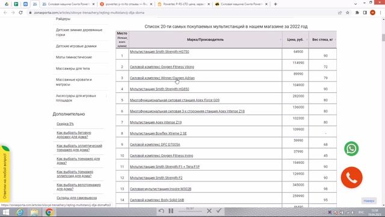The width and height of the screenshot is (385, 217).
Task: Select the price 282000 in the table
Action: pyautogui.click(x=298, y=96)
